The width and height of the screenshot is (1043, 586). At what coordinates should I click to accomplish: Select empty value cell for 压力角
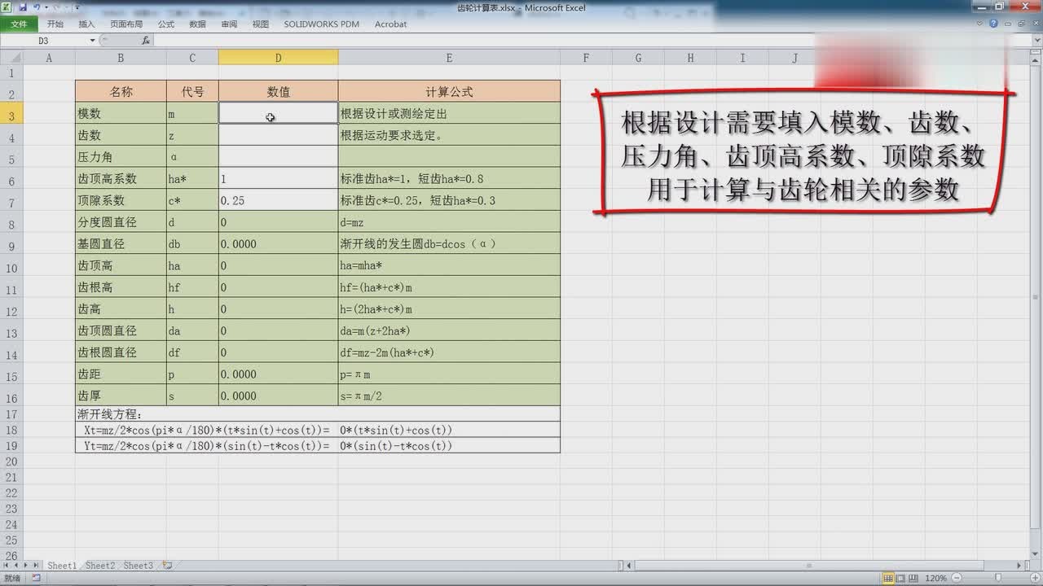pyautogui.click(x=278, y=156)
